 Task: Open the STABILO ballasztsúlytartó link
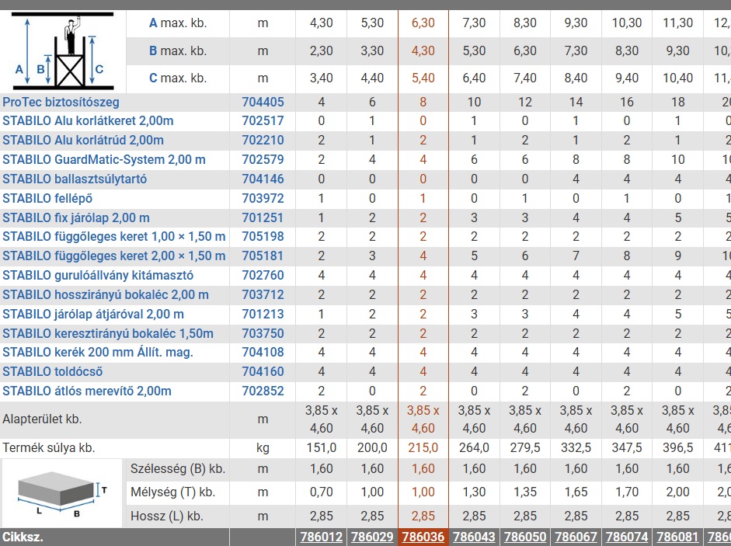coord(75,179)
